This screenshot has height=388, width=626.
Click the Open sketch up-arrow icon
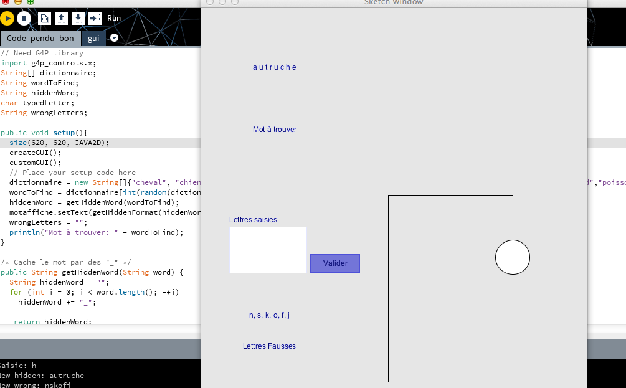click(61, 19)
